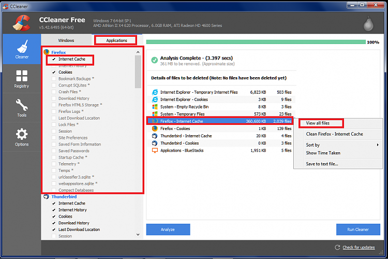Choose Save to text file menu item
The width and height of the screenshot is (388, 259).
tap(322, 164)
